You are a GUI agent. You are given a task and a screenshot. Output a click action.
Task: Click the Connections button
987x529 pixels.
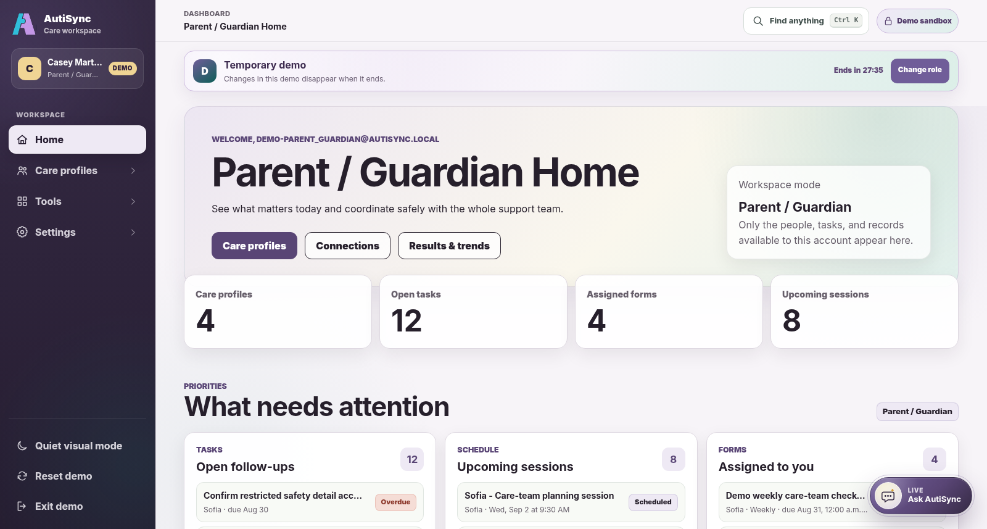347,246
